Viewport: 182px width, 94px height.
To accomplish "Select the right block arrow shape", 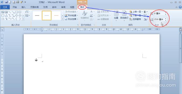I will 17,15.
